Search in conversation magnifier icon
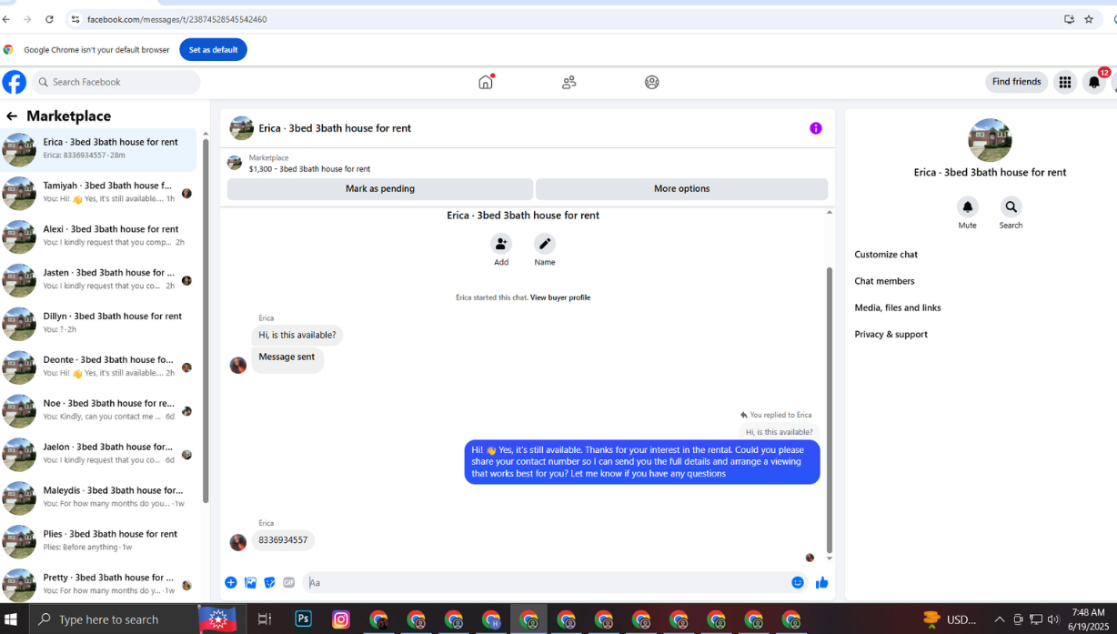 point(1011,207)
